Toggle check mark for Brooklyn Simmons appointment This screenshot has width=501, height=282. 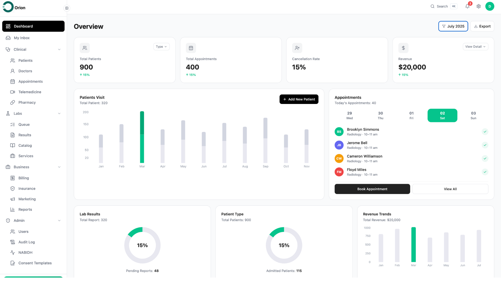pos(485,132)
